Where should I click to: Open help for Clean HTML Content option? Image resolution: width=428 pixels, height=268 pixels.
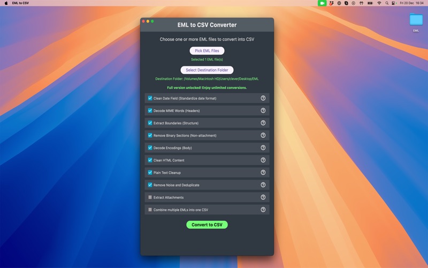263,160
